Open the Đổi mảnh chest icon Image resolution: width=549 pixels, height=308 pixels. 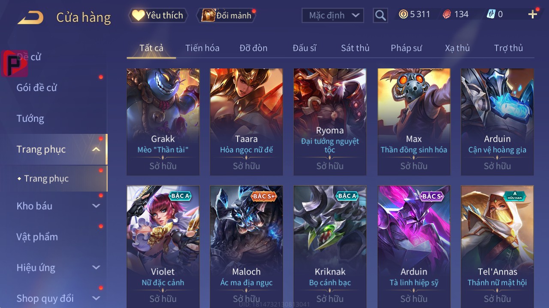(208, 15)
